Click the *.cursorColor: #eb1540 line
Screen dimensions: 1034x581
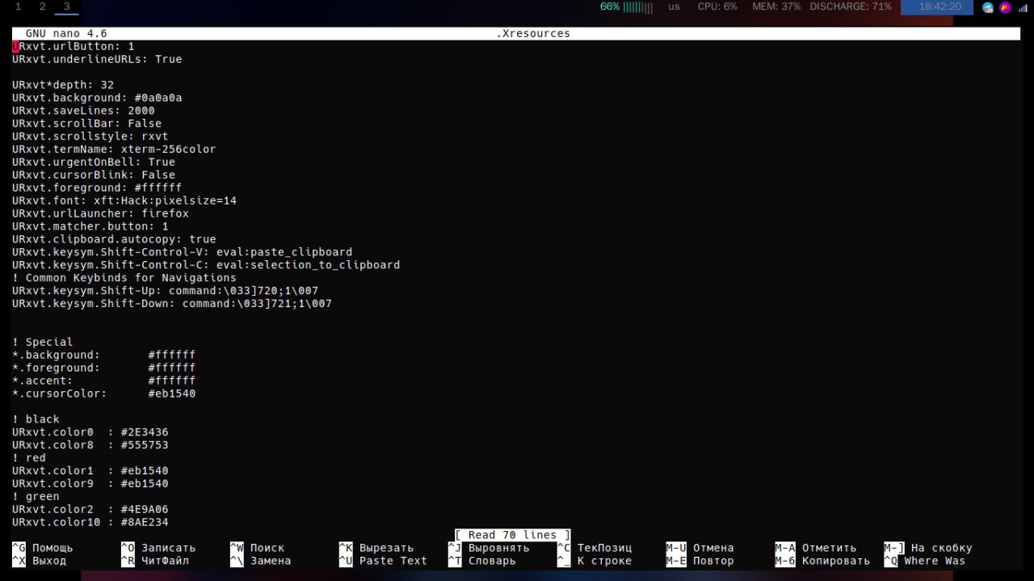coord(104,394)
